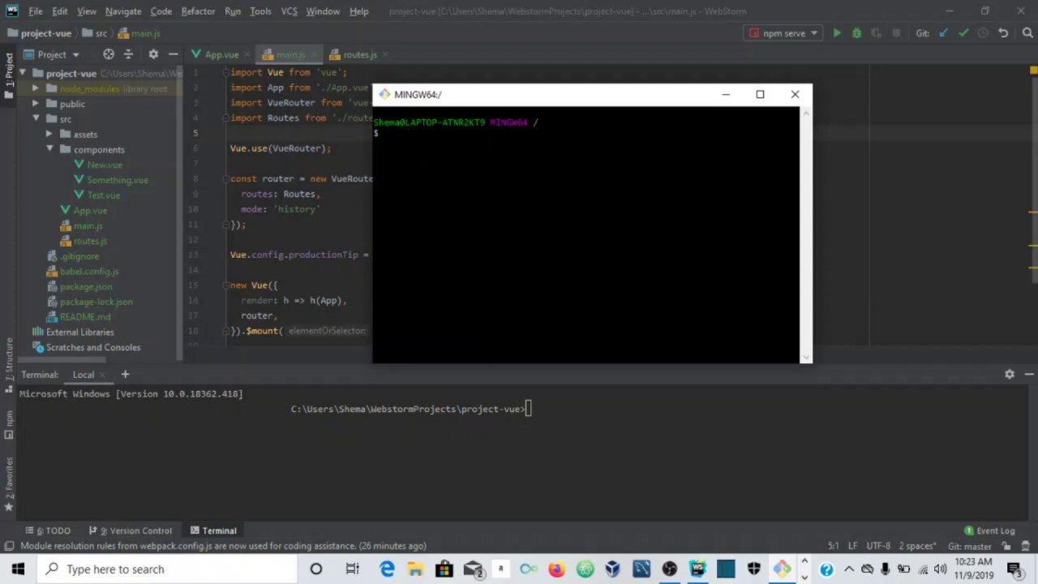Click the Terminal tool window button

click(x=213, y=530)
